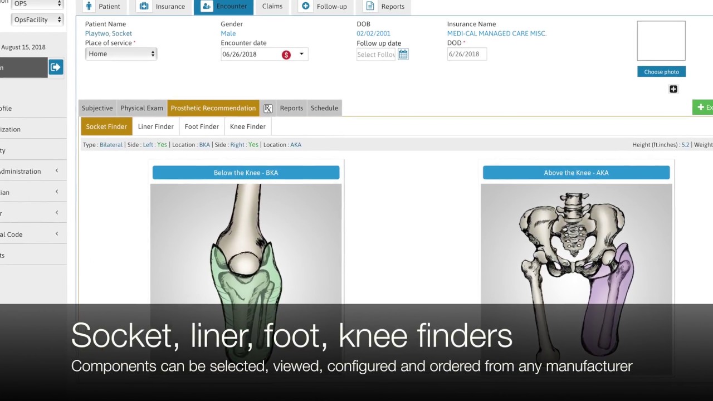Open the Reports sub-tab next to Schedule
This screenshot has width=713, height=401.
tap(291, 108)
